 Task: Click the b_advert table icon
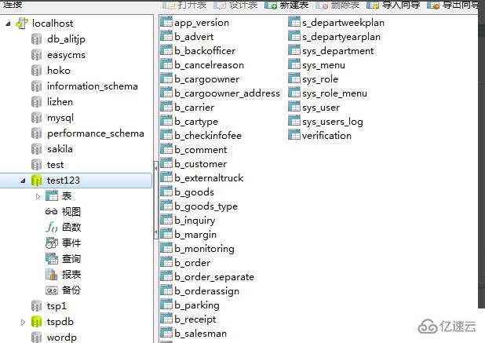click(166, 36)
